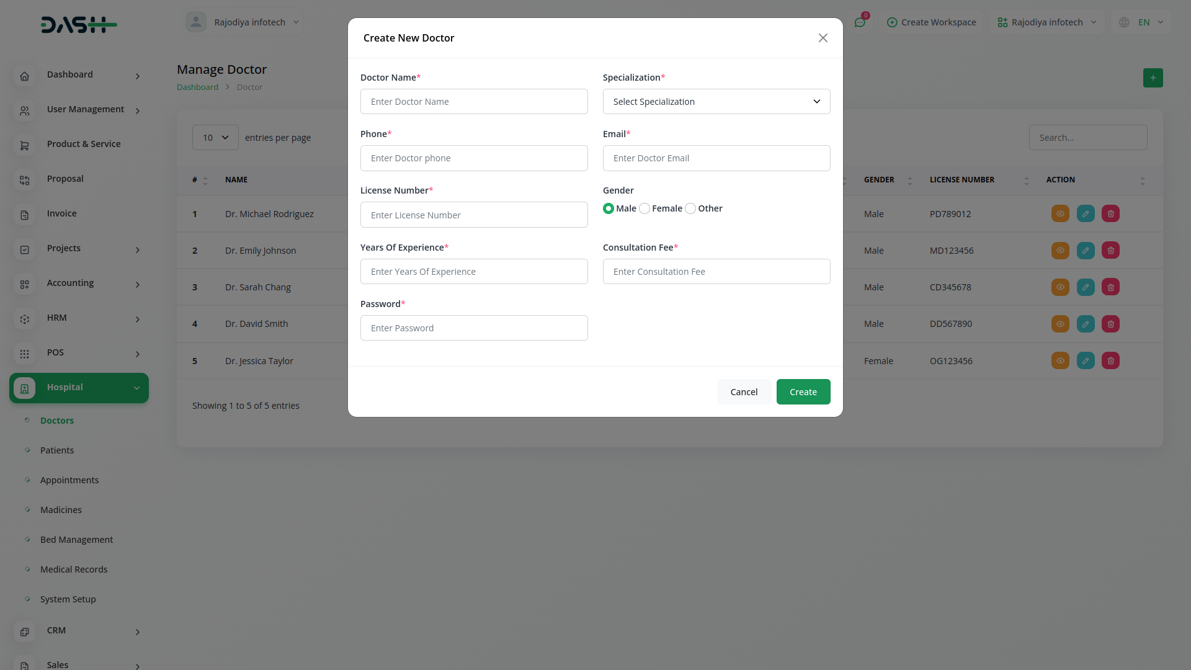Screen dimensions: 1191x670
Task: Open Patients in Hospital submenu
Action: [x=57, y=450]
